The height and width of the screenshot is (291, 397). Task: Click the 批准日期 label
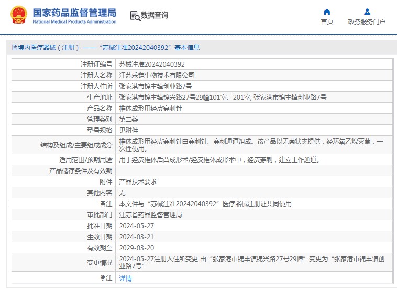point(100,226)
